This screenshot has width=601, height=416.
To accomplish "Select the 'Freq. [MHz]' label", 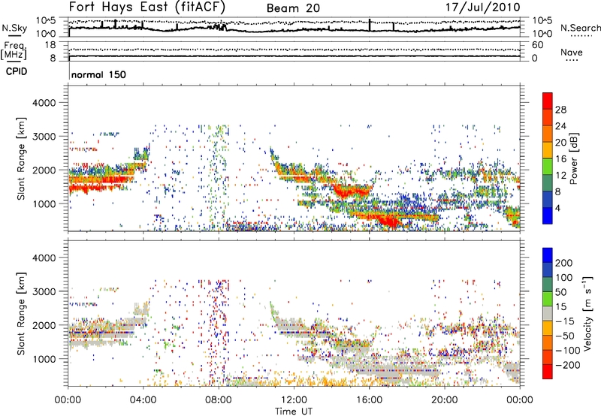I will pyautogui.click(x=14, y=51).
